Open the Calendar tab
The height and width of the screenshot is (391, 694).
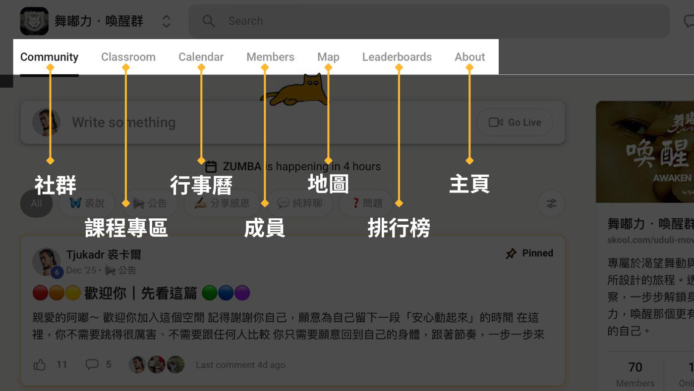(x=201, y=57)
